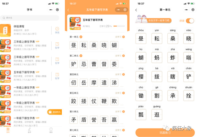Viewport: 198px width, 137px height.
Task: Switch to the 练字 bottom tab
Action: point(29,130)
